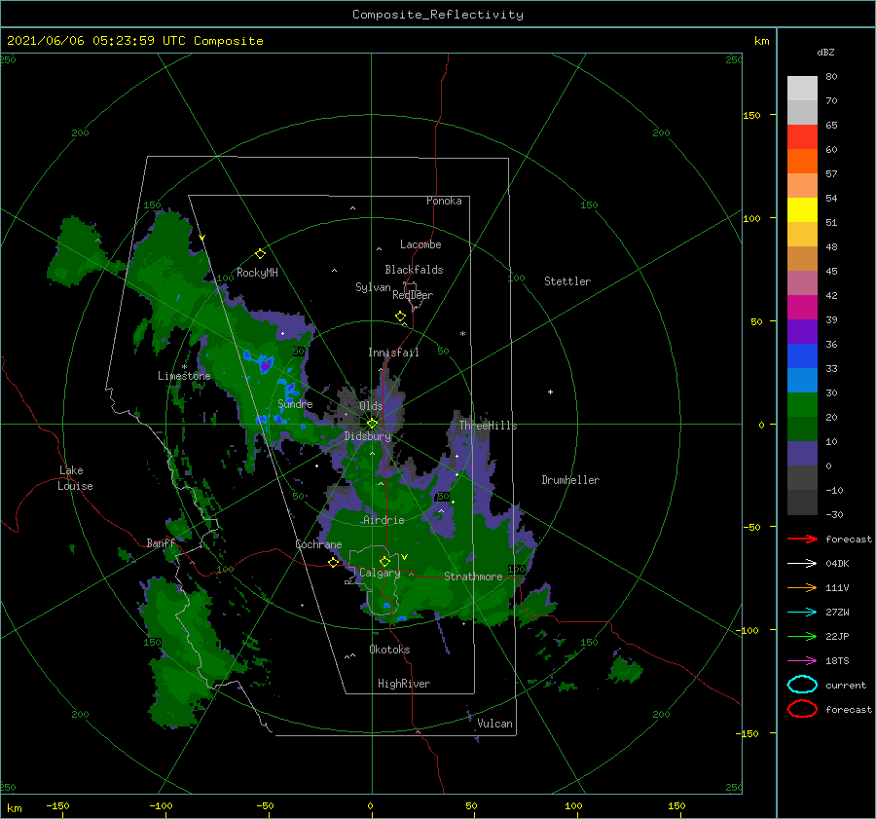
Task: Click the blue storm cell northwest of Sundre
Action: tap(265, 364)
